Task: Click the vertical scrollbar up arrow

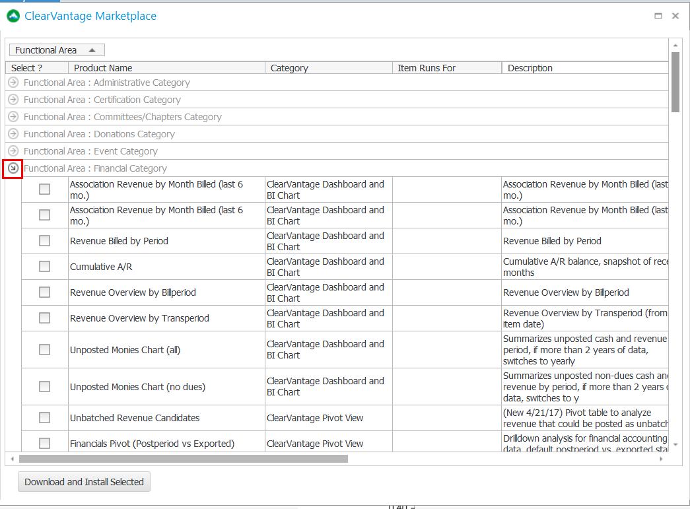Action: point(675,46)
